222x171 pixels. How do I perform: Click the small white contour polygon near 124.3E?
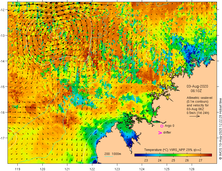click(150, 55)
